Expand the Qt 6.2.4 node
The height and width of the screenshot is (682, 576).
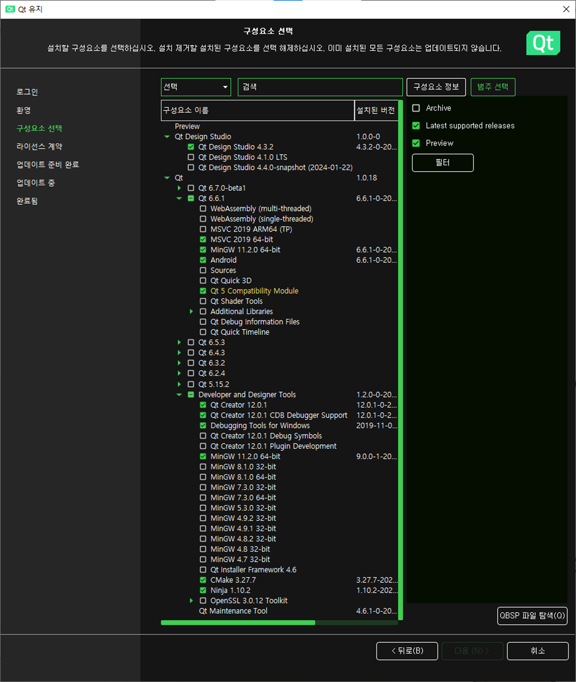click(x=179, y=373)
